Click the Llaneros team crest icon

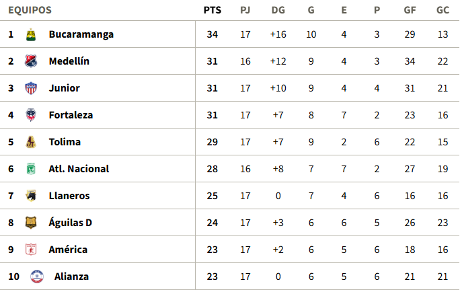click(31, 196)
